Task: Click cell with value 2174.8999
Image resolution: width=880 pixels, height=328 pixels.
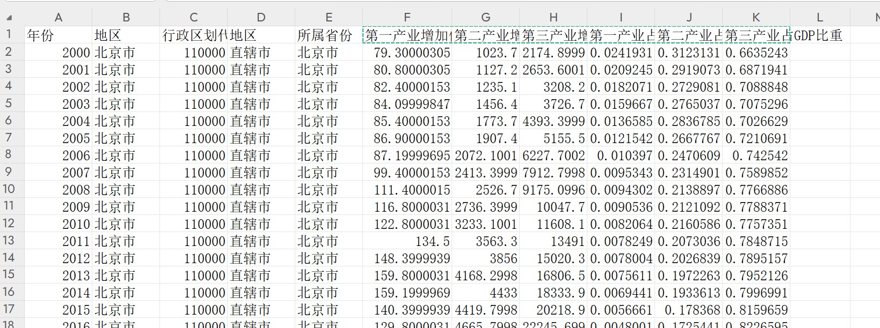Action: [554, 53]
